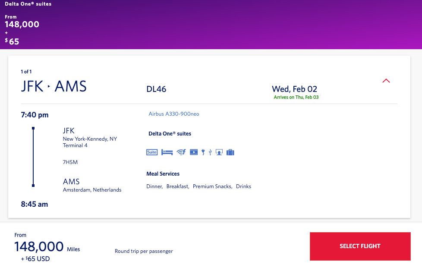422x268 pixels.
Task: Click the USB port icon
Action: [x=210, y=152]
